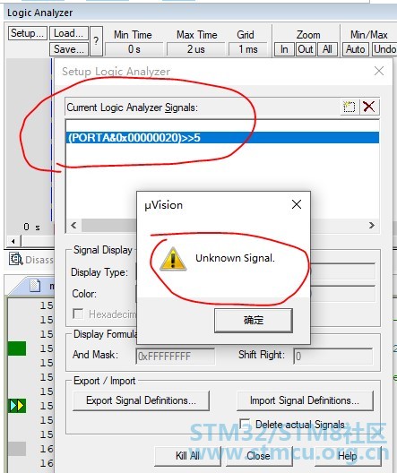
Task: Close the Setup Logic Analyzer dialog
Action: (x=379, y=71)
